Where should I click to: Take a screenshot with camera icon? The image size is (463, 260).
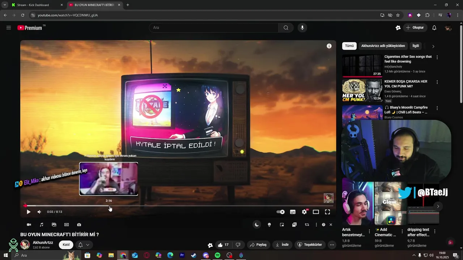click(79, 225)
